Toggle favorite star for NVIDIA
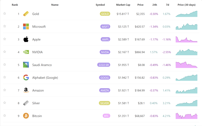 (5, 52)
